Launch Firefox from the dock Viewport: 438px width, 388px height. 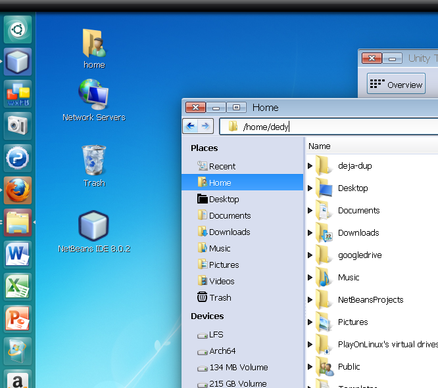(x=18, y=190)
